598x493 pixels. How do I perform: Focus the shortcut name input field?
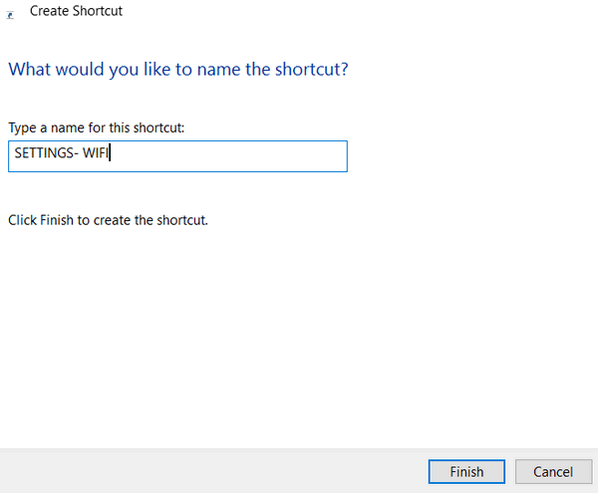click(x=177, y=156)
